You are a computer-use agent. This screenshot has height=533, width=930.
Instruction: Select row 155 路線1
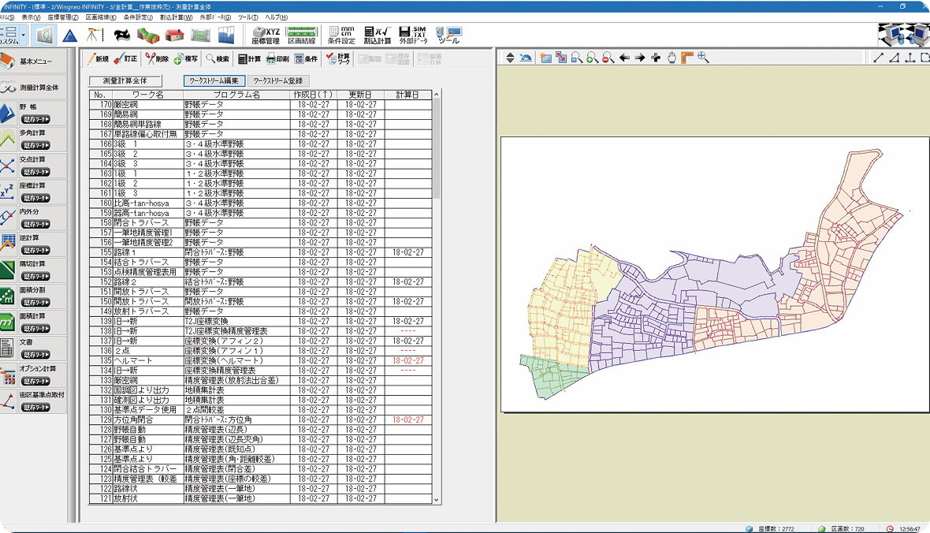260,252
